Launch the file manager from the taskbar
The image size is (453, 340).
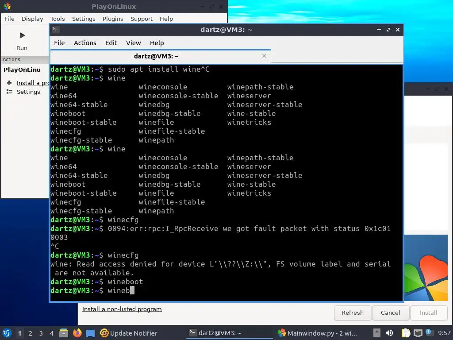point(64,333)
